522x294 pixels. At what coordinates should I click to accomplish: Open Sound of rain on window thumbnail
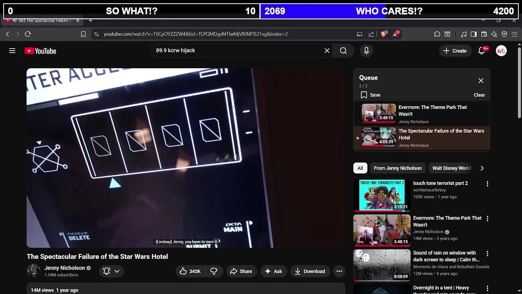click(382, 265)
